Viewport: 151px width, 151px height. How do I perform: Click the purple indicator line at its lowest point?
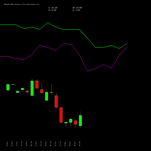pyautogui.click(x=87, y=71)
